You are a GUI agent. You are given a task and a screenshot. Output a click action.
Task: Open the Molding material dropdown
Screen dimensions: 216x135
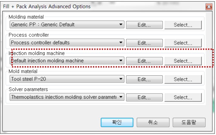coord(67,25)
